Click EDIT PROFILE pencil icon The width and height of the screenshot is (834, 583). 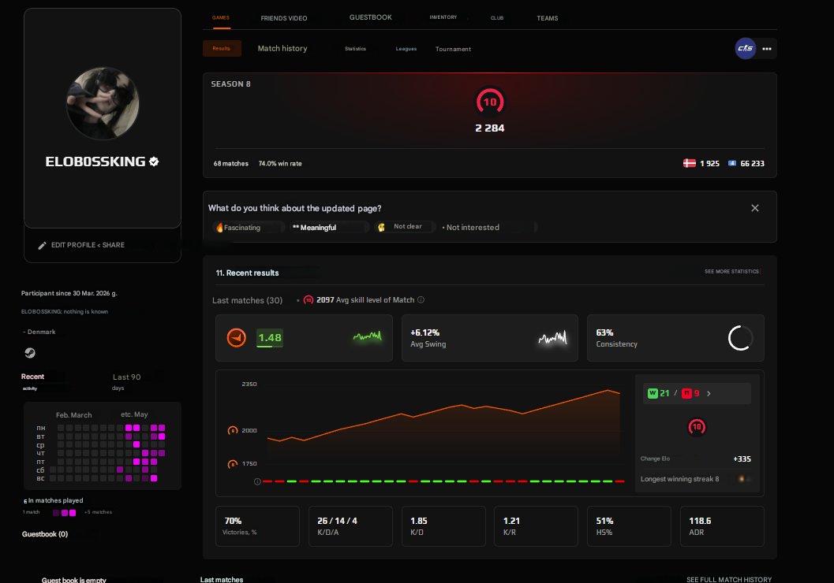pos(43,245)
